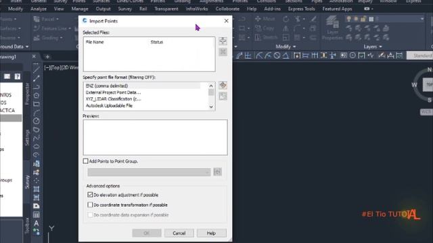
Task: Click the Cancel button
Action: [179, 233]
